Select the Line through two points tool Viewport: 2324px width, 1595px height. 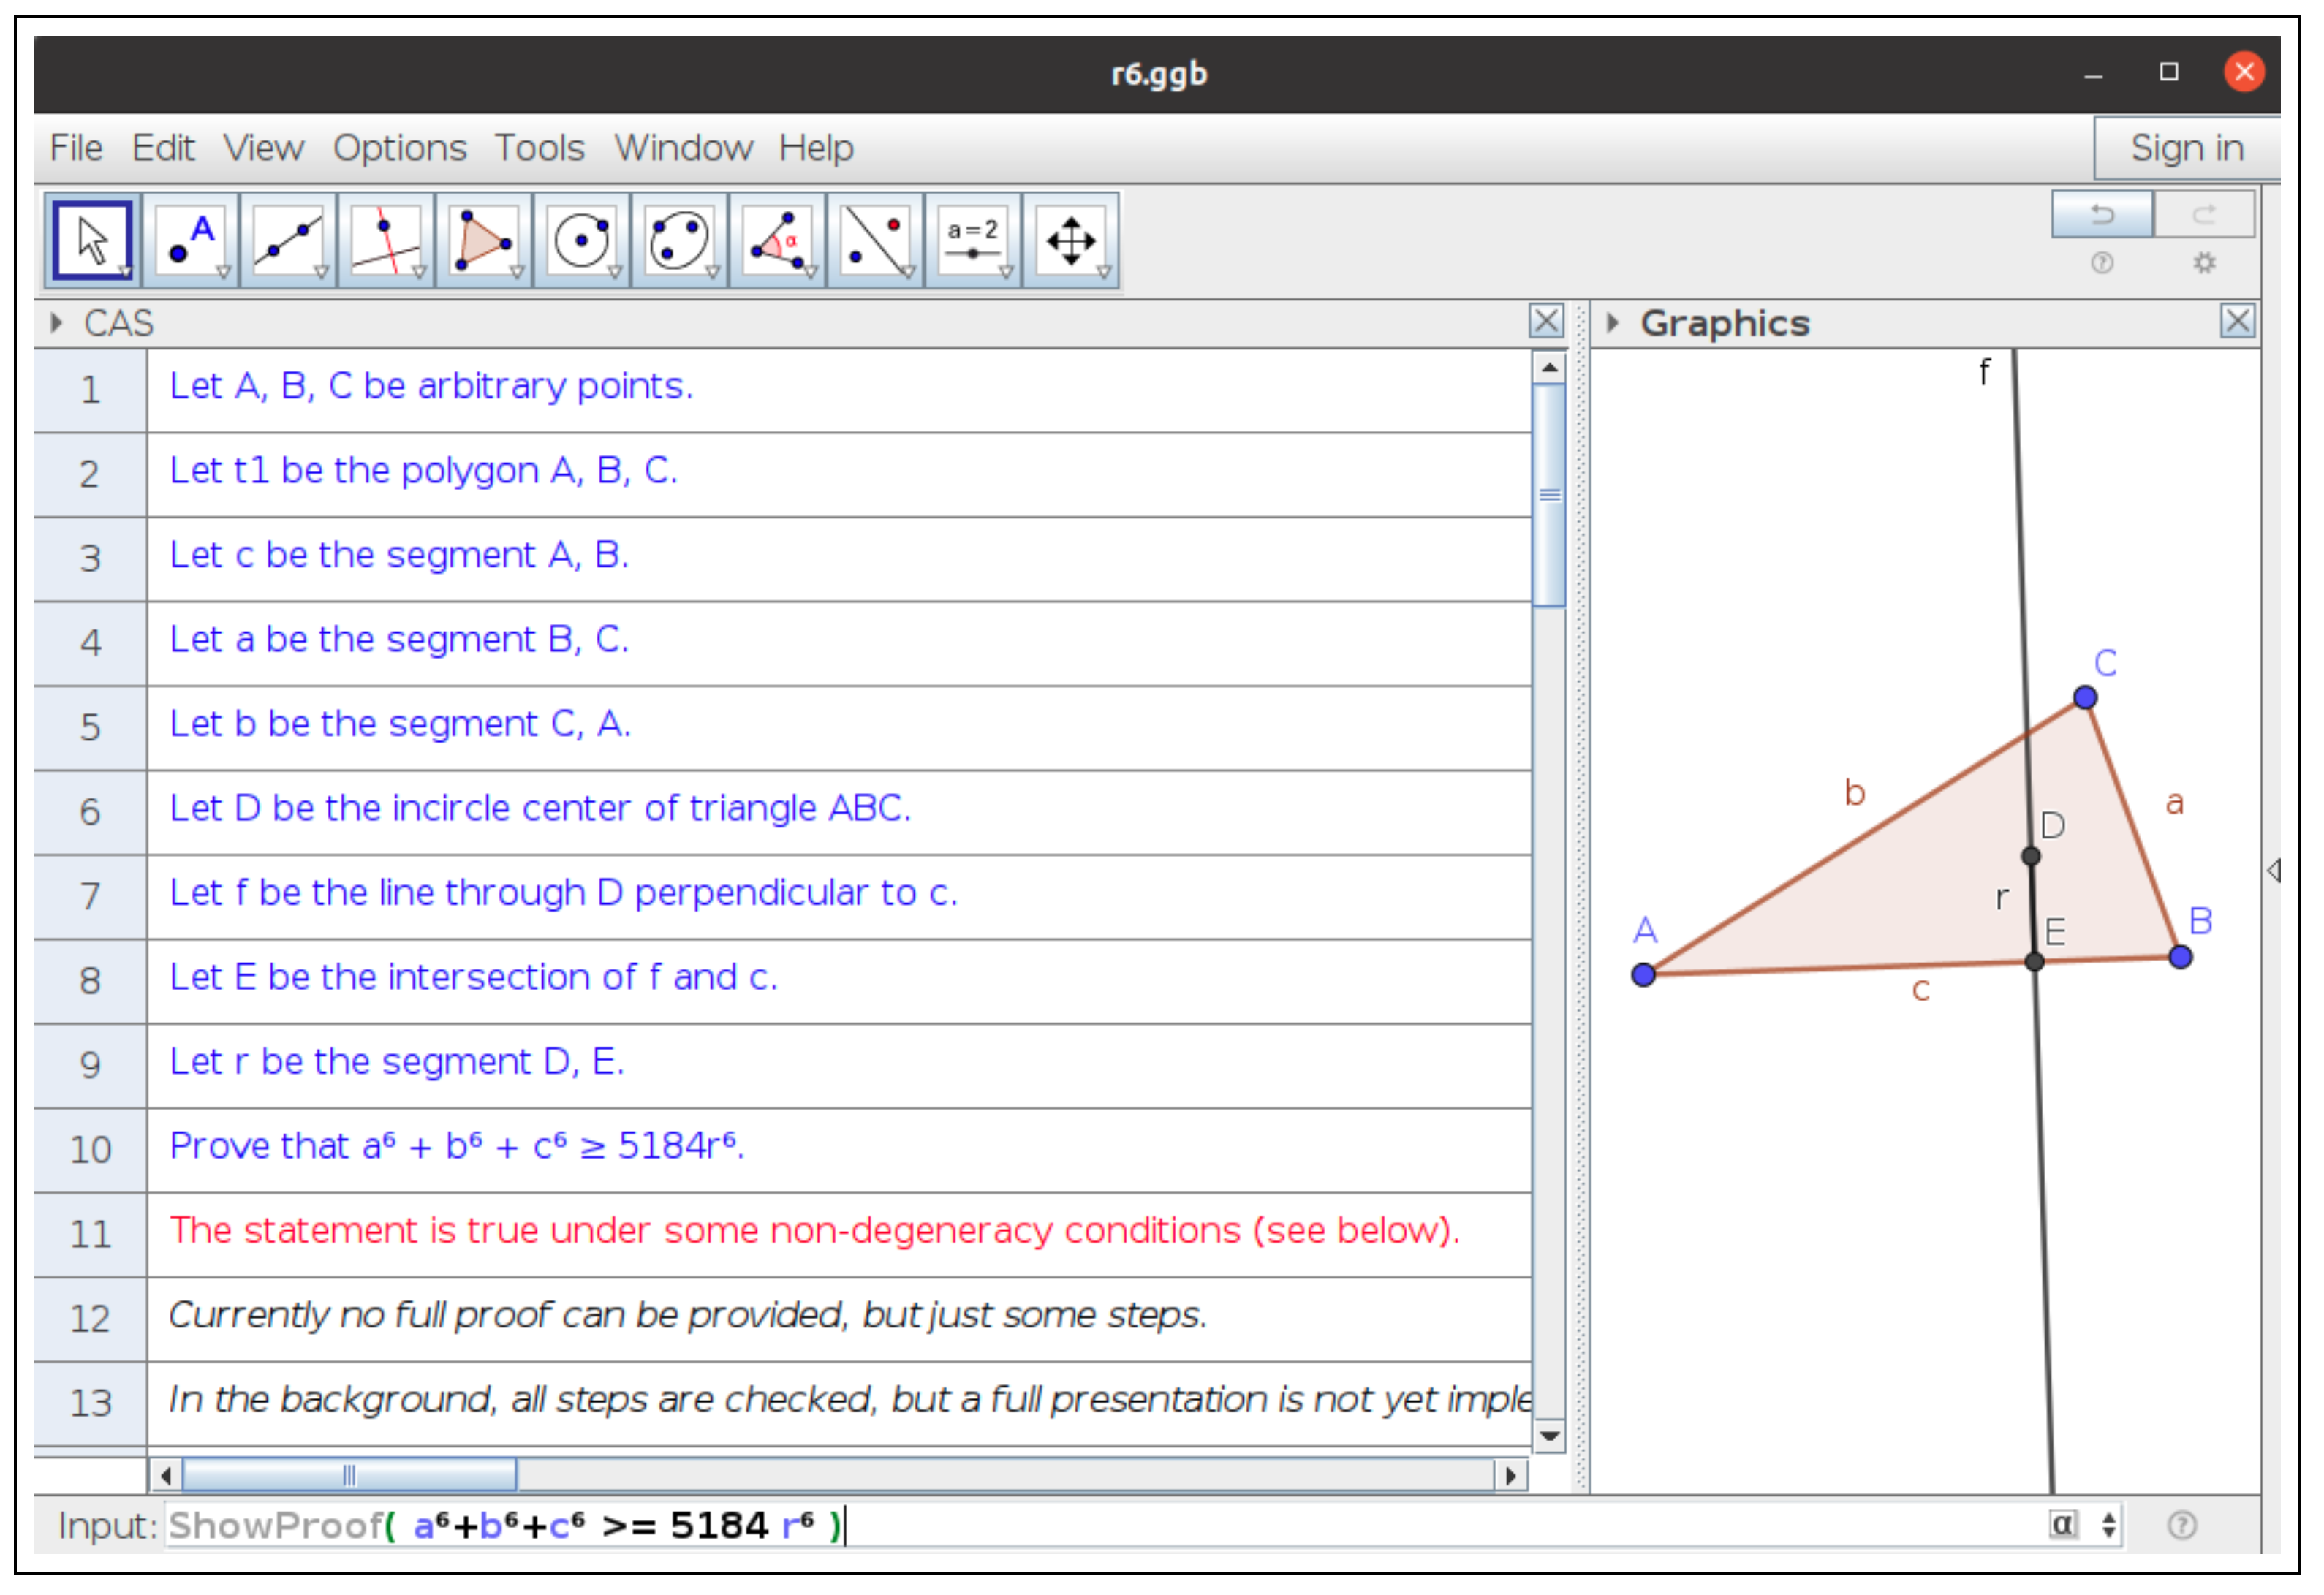coord(288,241)
